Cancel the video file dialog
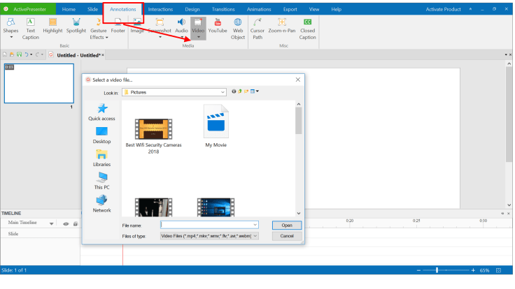Screen dimensions: 515x289 (286, 236)
